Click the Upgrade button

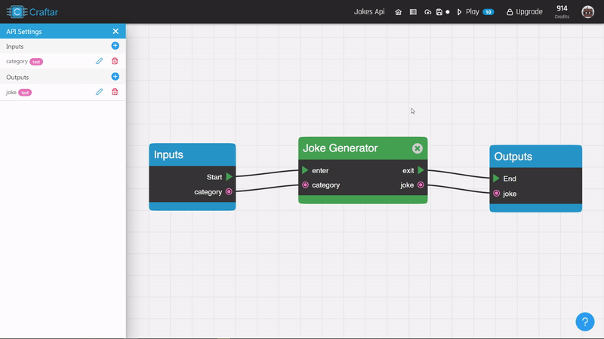524,12
